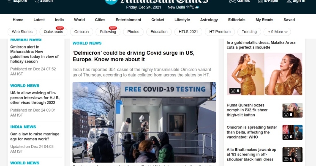Expand the +9 More dropdown
This screenshot has width=316, height=166.
tap(277, 32)
